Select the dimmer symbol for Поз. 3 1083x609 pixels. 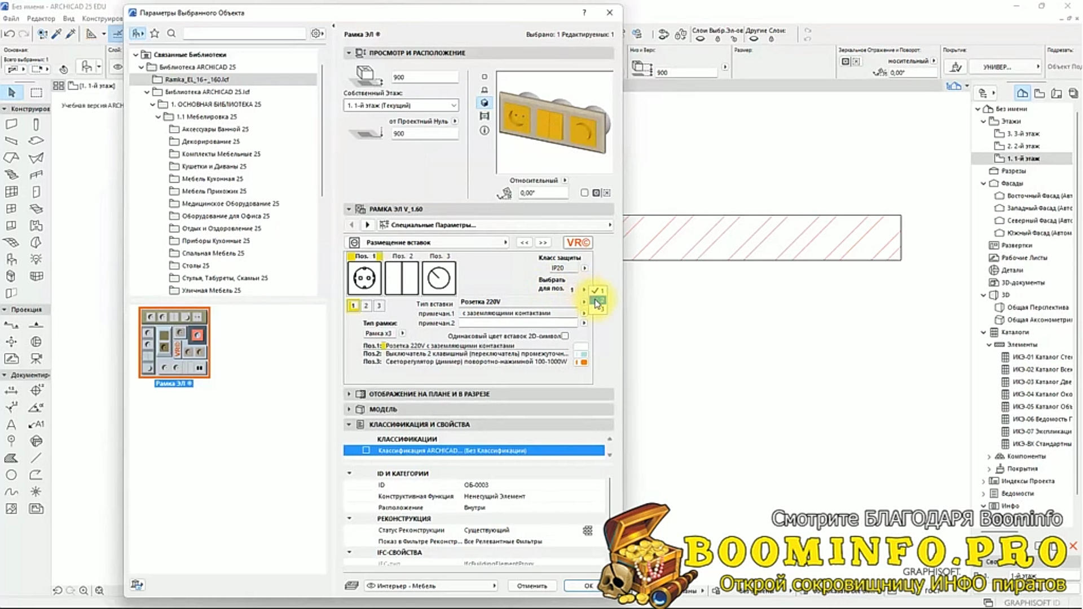pos(439,278)
